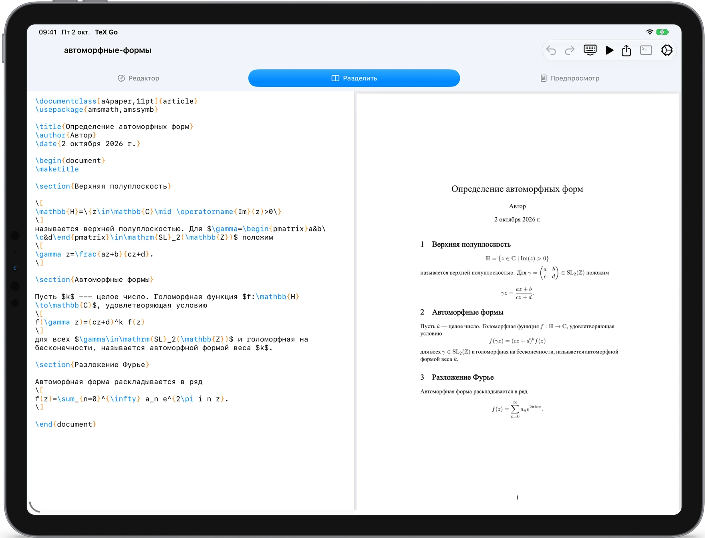Check the Wi-Fi status icon
Image resolution: width=705 pixels, height=538 pixels.
[650, 32]
